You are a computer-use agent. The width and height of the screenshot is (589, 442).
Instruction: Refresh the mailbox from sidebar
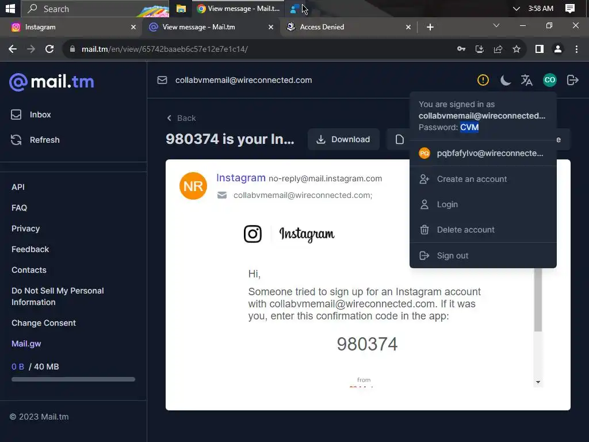pyautogui.click(x=35, y=140)
